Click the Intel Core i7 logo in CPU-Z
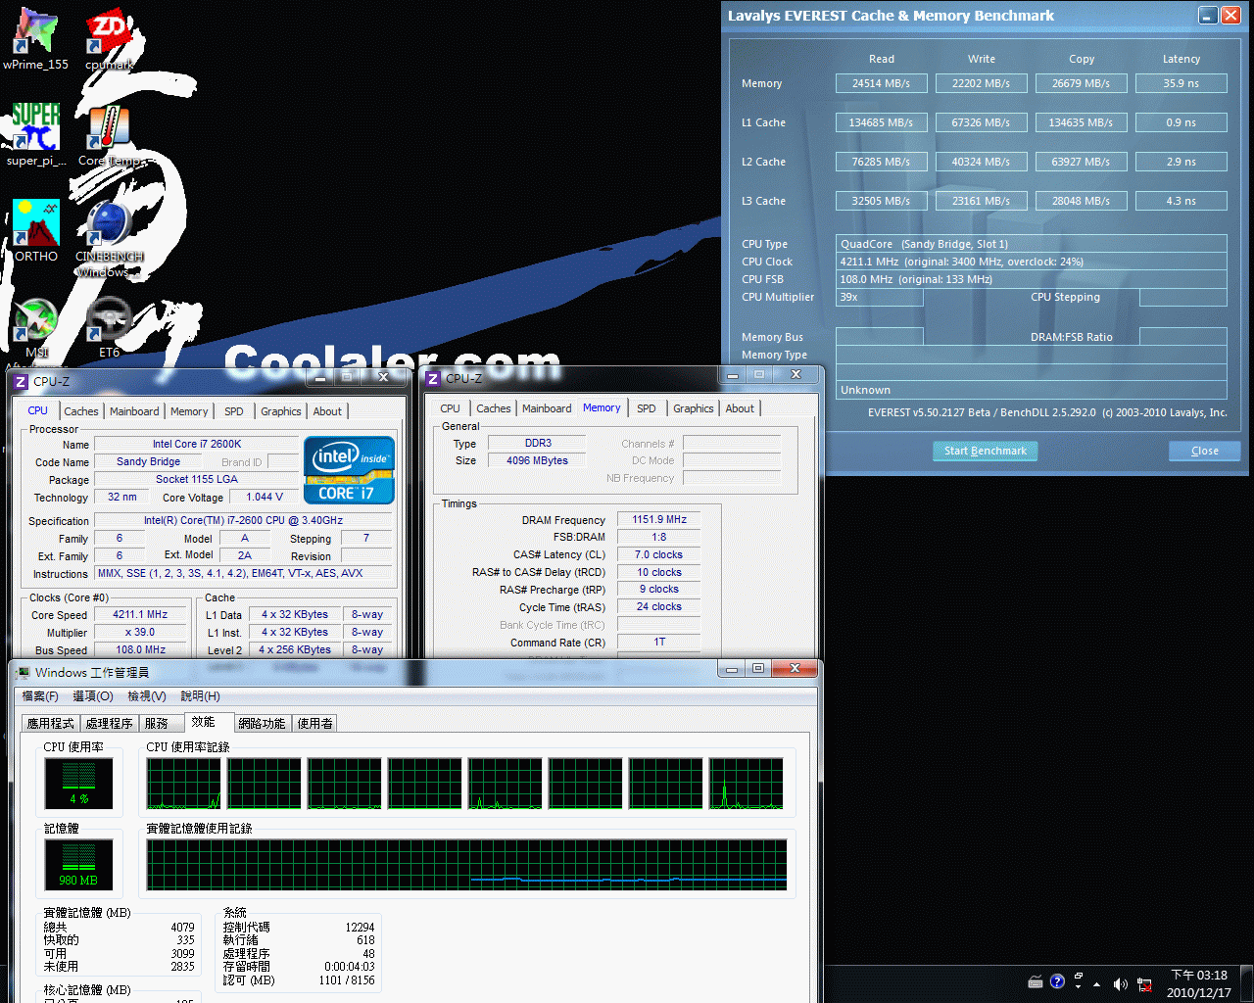The width and height of the screenshot is (1254, 1003). tap(350, 470)
